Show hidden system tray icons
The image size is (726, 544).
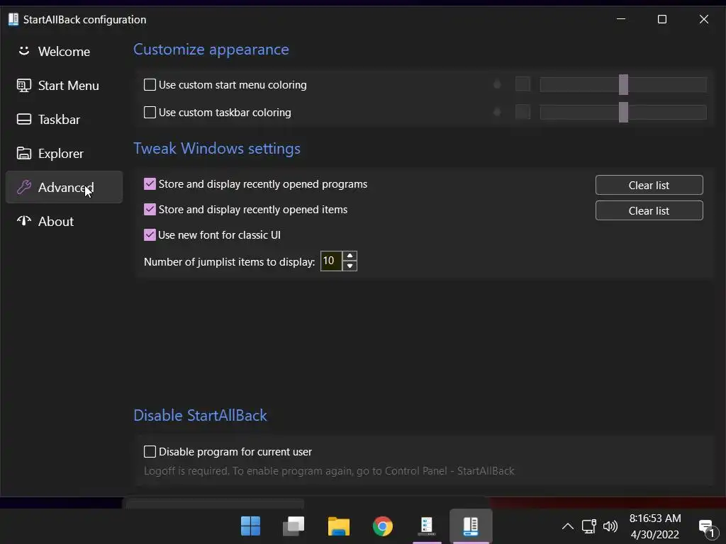point(568,526)
